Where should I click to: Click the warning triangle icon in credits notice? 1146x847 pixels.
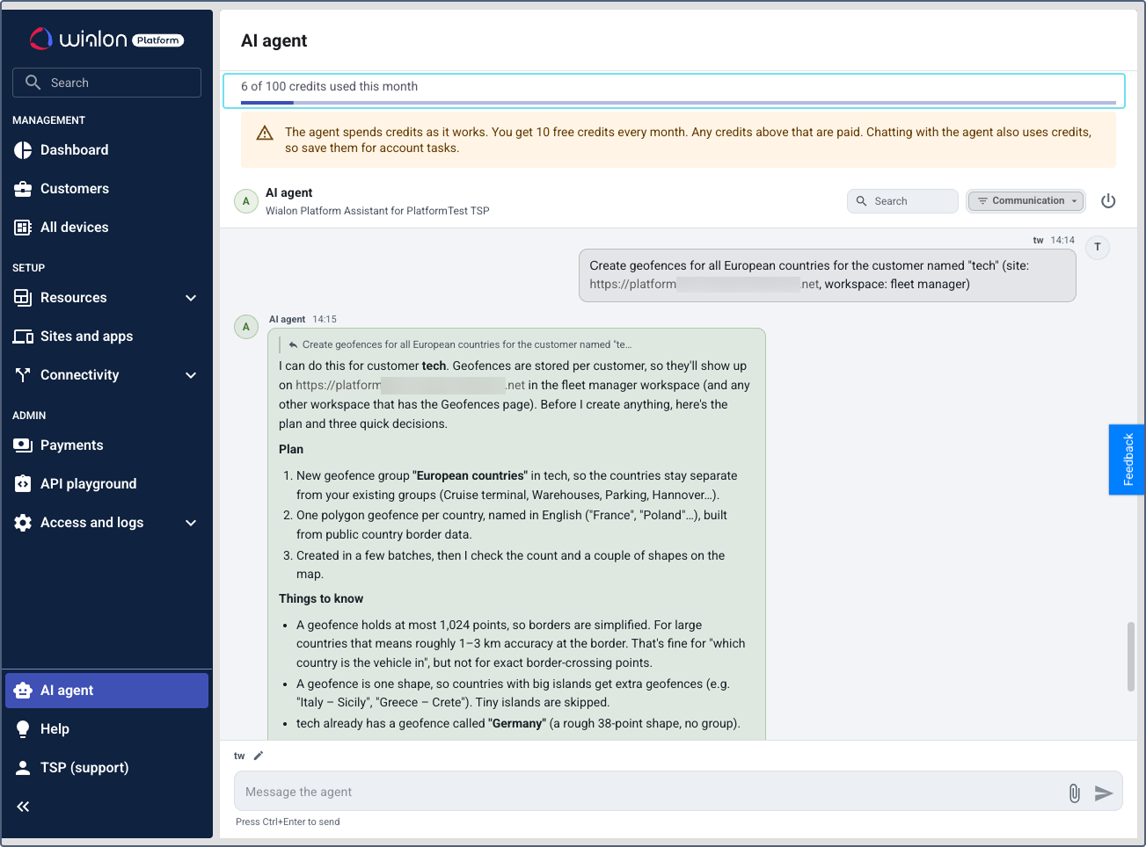coord(265,134)
